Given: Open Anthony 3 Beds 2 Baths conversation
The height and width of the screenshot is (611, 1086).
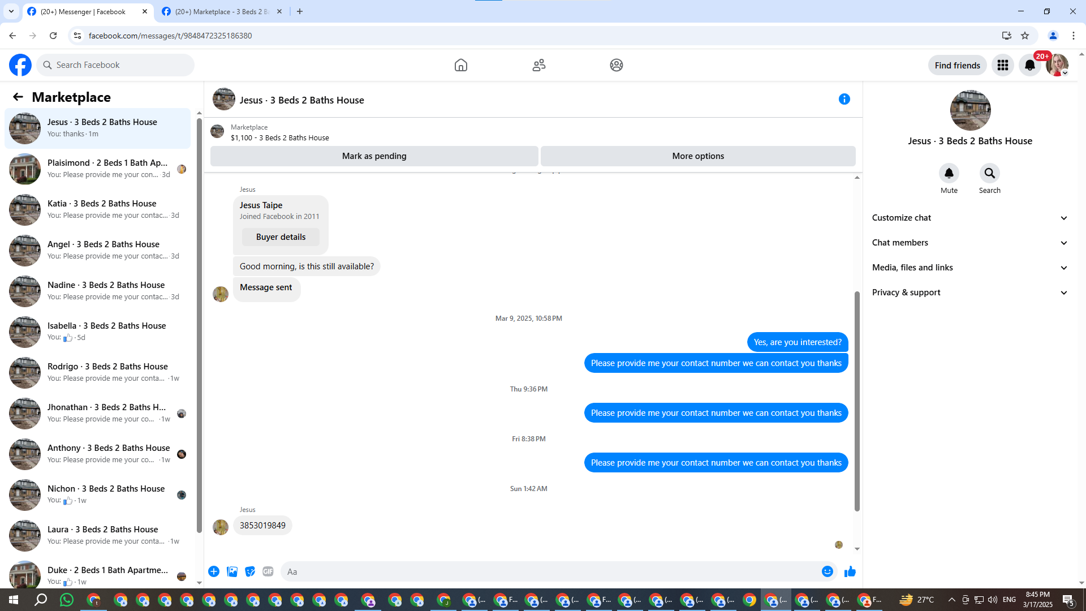Looking at the screenshot, I should coord(98,454).
